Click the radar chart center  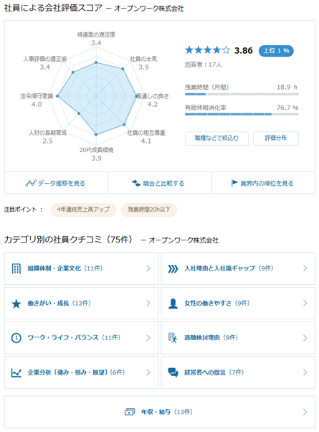pyautogui.click(x=96, y=96)
